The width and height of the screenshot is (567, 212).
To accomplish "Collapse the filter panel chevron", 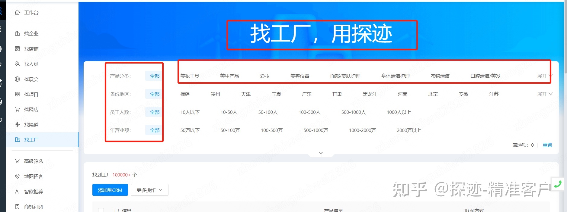I will [321, 153].
